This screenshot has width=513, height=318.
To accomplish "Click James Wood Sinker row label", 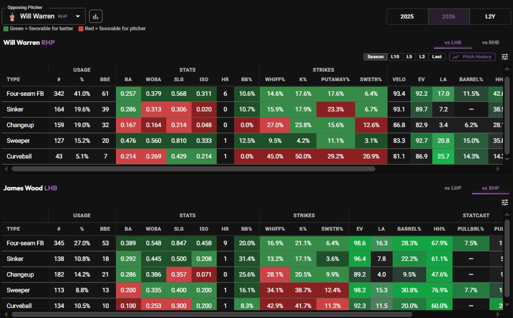I will [x=15, y=259].
